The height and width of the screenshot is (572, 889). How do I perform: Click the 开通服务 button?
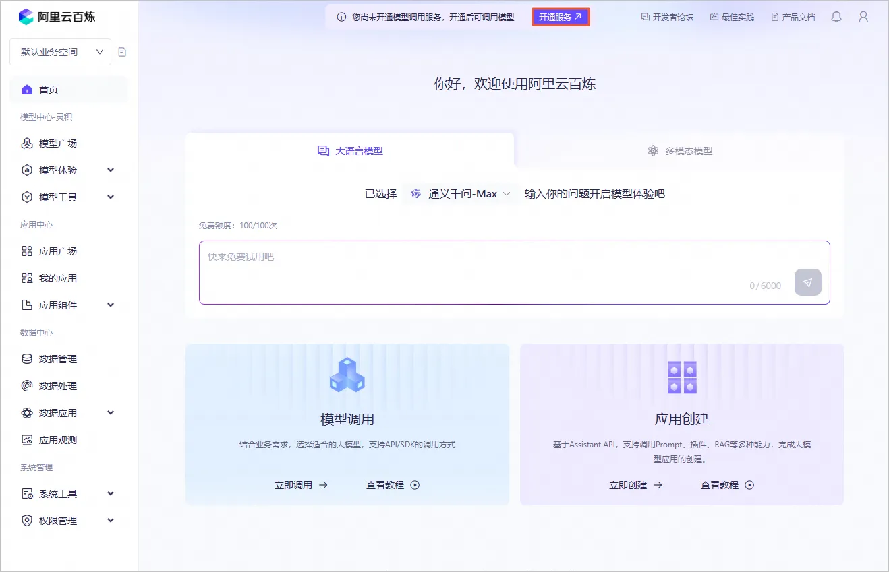561,17
